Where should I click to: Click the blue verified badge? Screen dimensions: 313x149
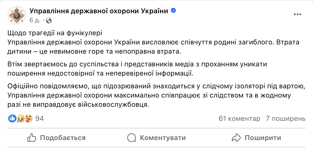tap(173, 11)
